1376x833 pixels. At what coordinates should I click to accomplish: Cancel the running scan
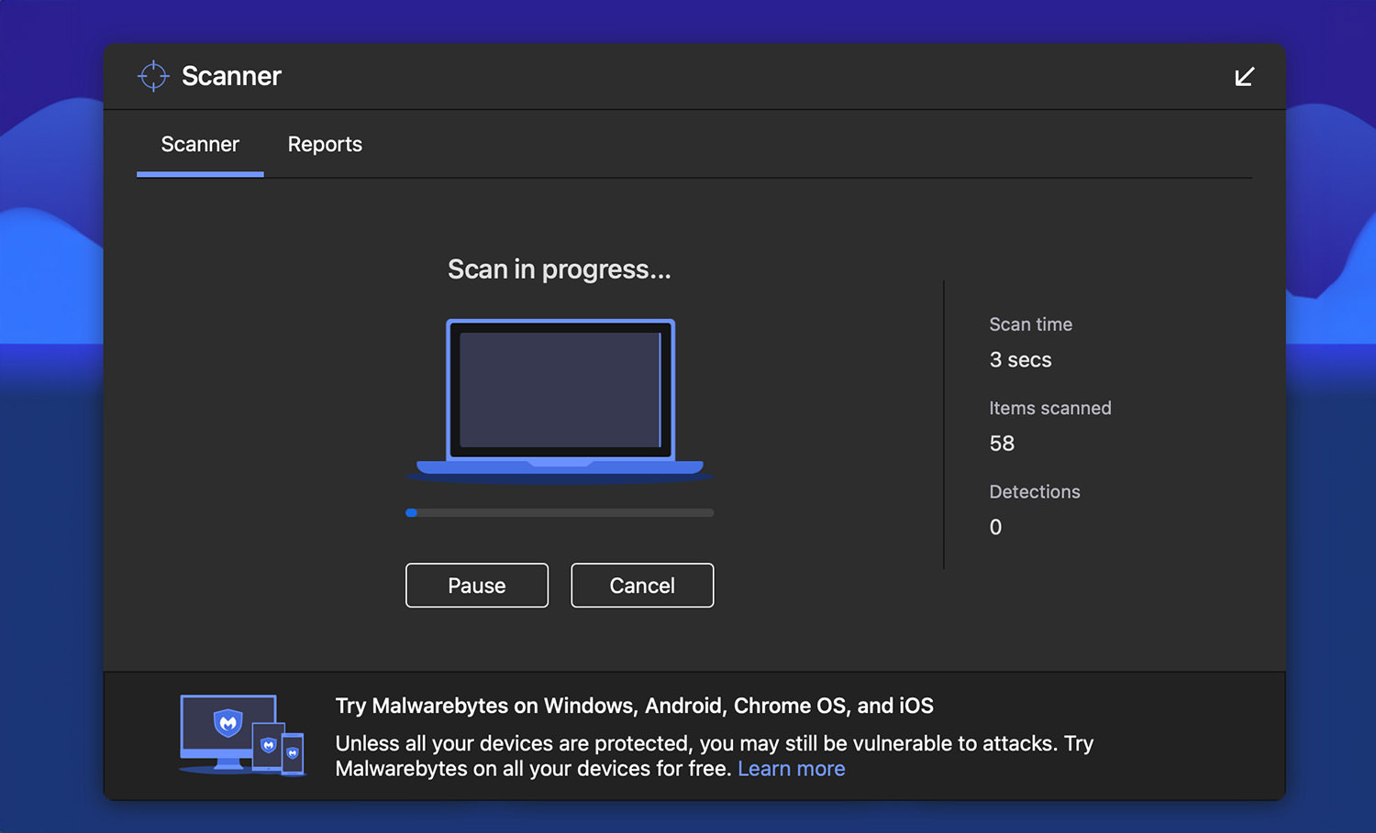point(642,586)
